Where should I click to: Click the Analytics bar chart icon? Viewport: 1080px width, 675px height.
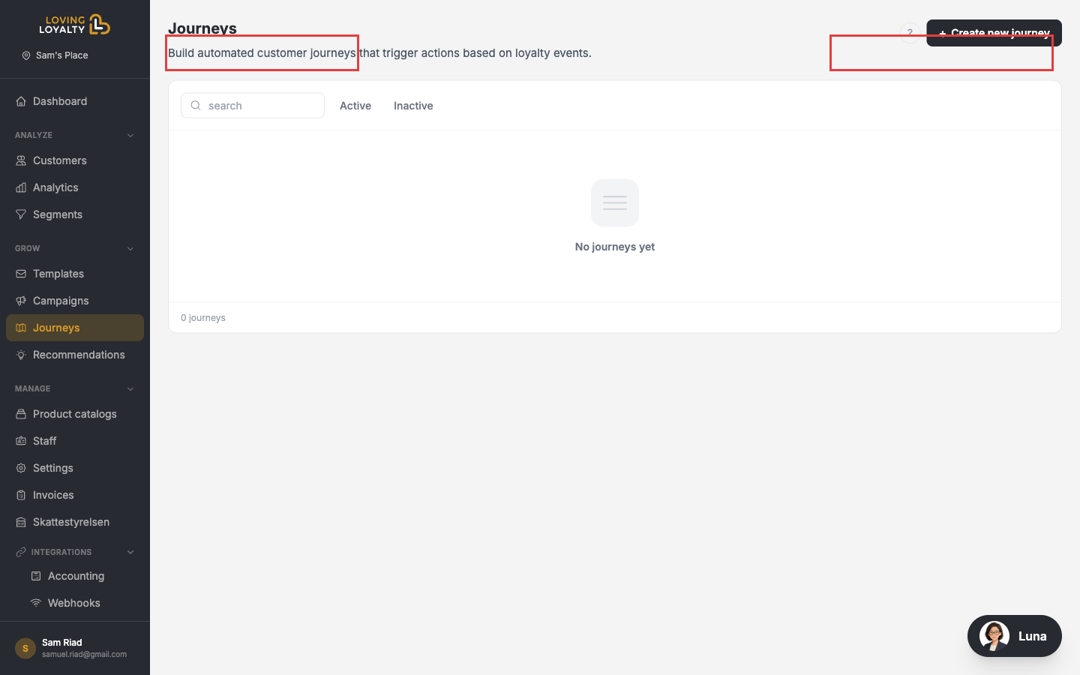21,187
